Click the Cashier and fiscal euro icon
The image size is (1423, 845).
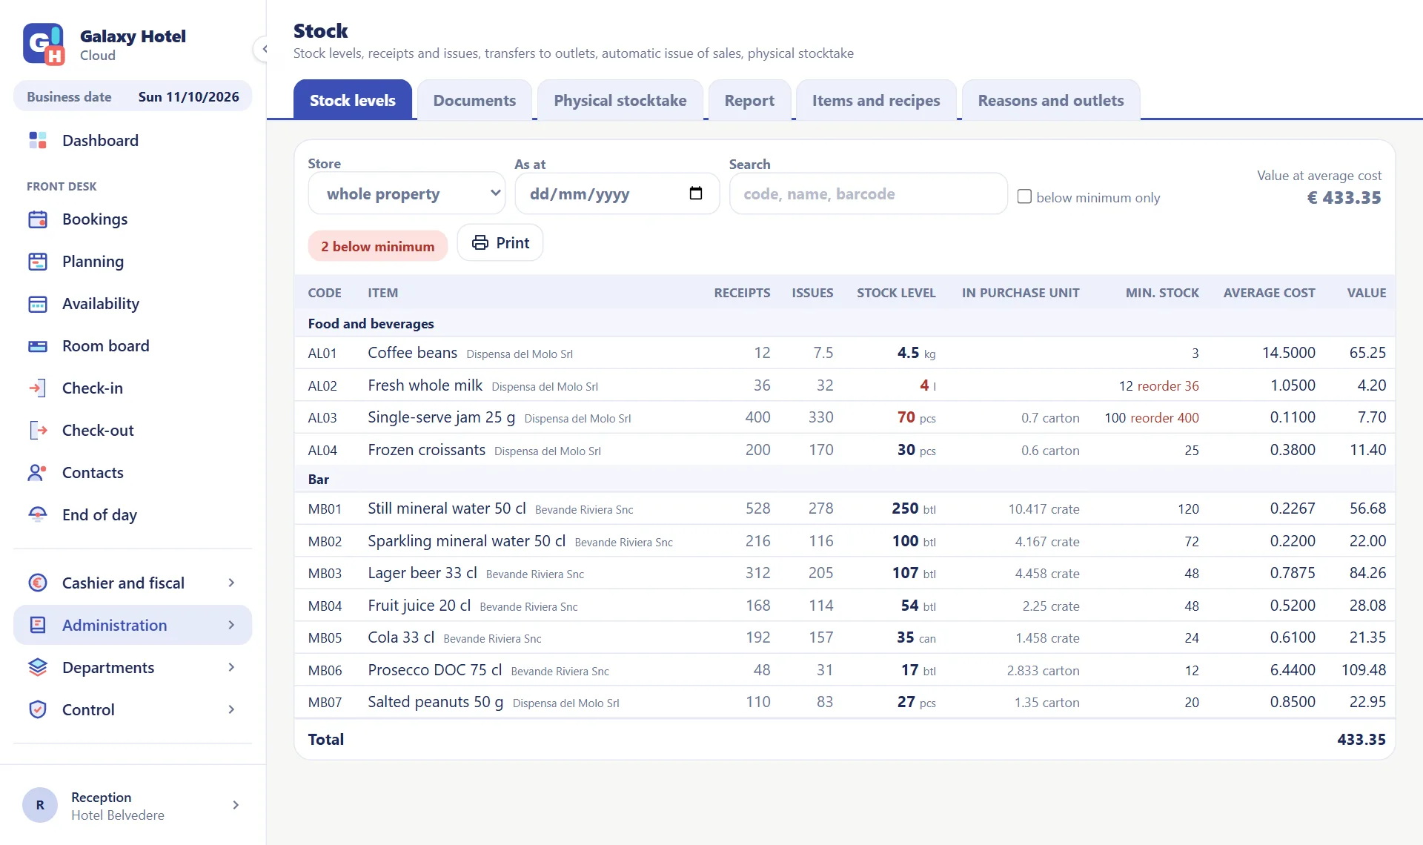(x=38, y=583)
